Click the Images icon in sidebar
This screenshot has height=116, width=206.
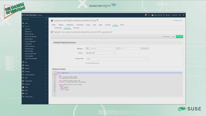point(23,65)
